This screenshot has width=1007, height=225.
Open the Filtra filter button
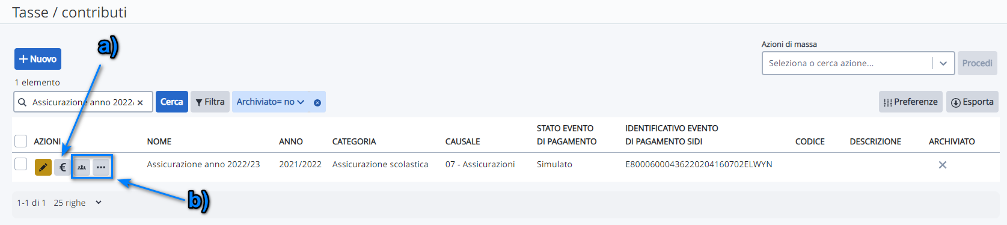click(x=210, y=102)
